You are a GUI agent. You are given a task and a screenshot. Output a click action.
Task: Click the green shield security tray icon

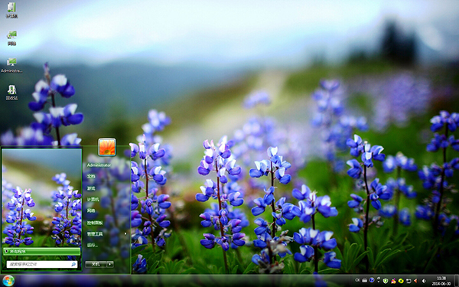386,281
